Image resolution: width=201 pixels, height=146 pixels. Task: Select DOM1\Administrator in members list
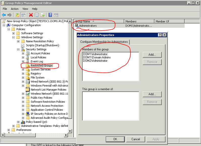[95, 54]
